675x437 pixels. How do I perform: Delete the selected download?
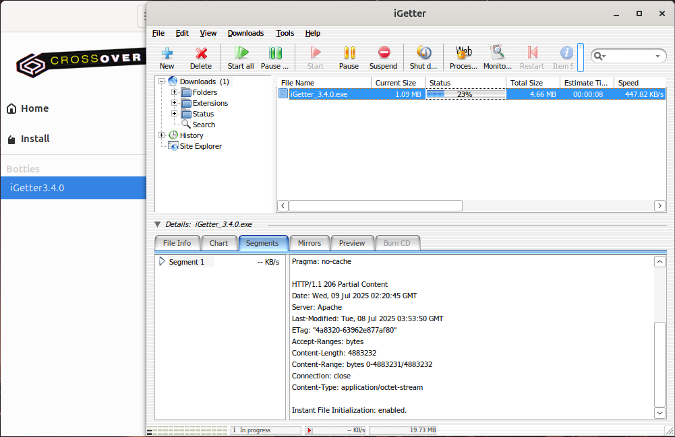click(x=200, y=57)
